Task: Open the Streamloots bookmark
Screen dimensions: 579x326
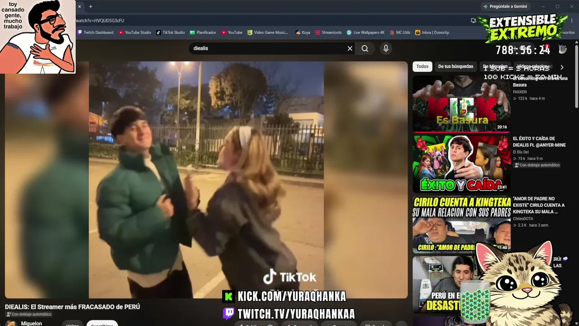Action: click(x=328, y=33)
